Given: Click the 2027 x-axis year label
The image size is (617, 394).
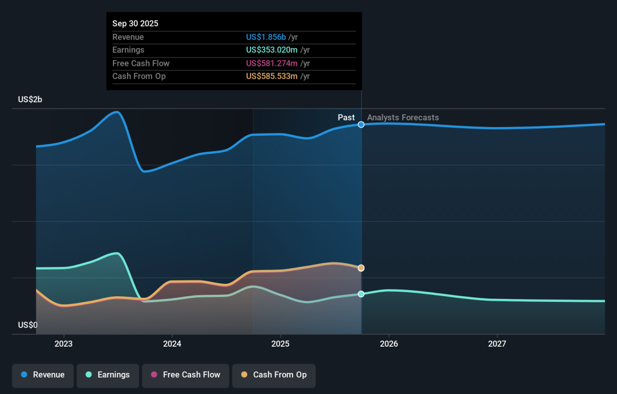Looking at the screenshot, I should (497, 343).
